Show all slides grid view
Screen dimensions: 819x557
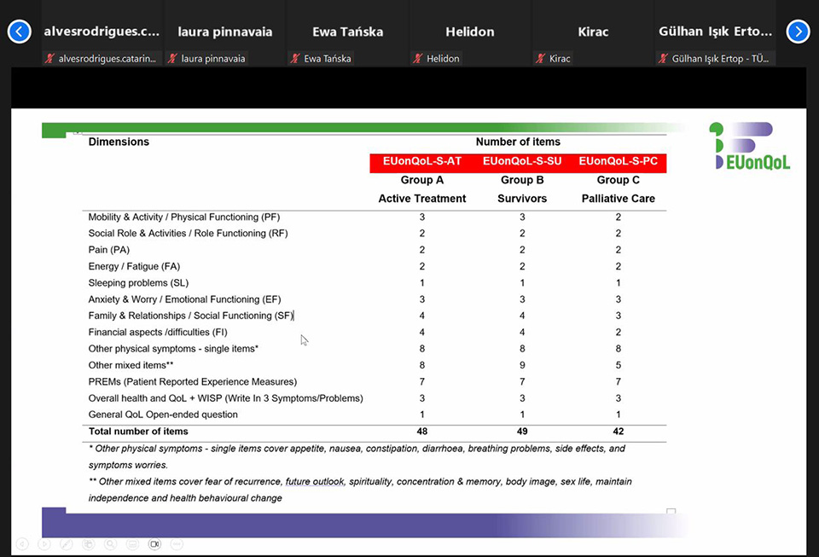(89, 544)
